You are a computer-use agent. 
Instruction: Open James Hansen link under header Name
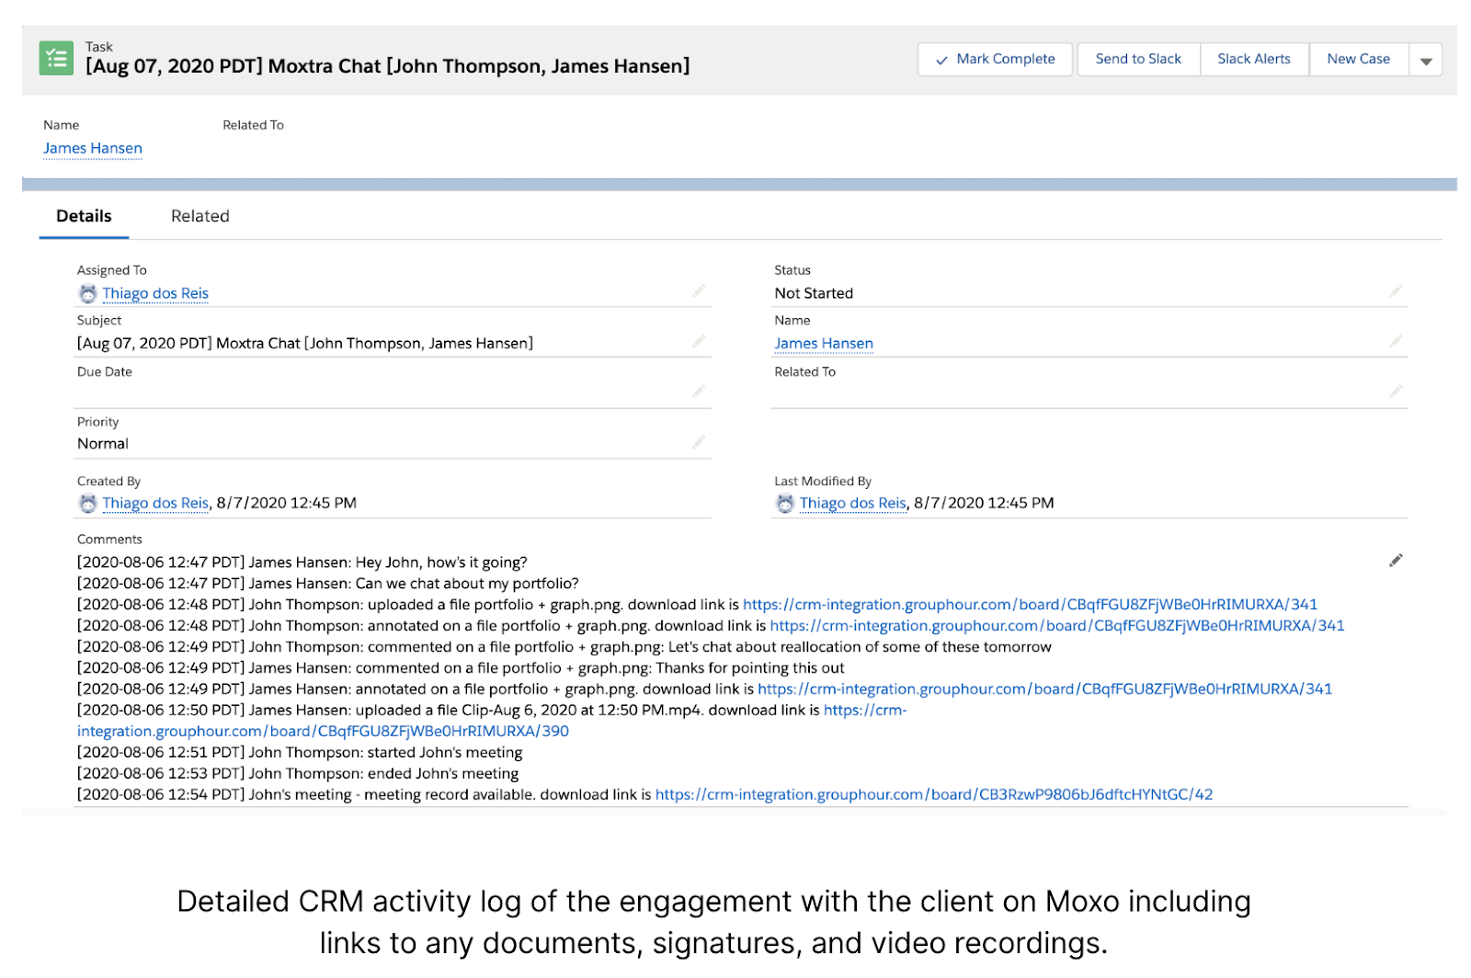pos(93,148)
